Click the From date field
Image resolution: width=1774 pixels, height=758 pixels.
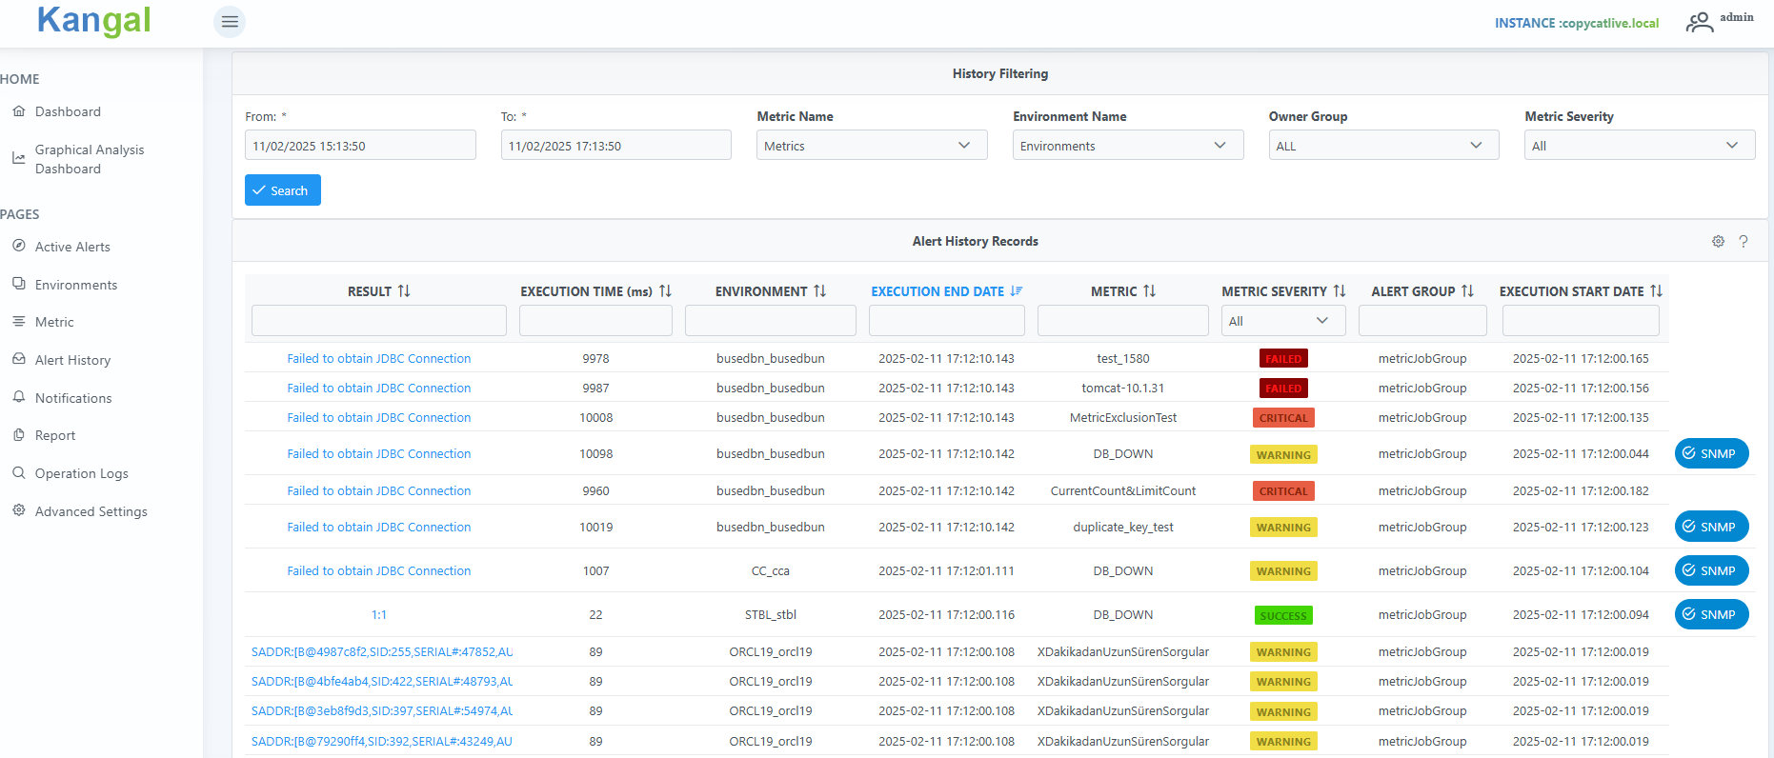[360, 145]
